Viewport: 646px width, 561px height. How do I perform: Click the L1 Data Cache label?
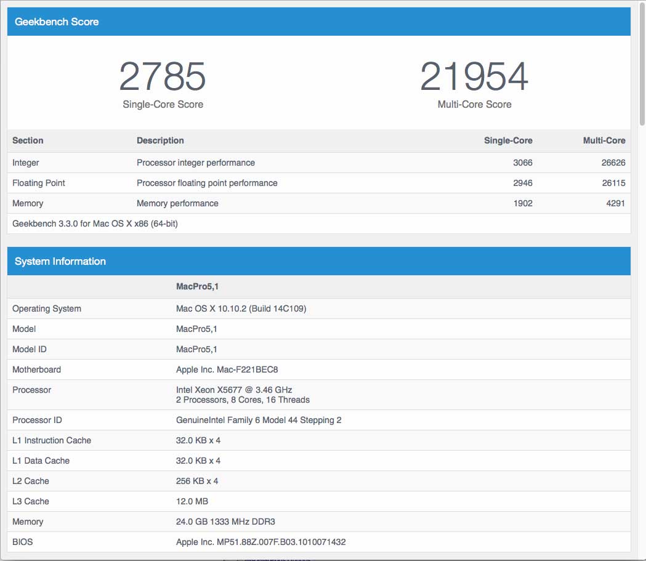click(x=41, y=461)
